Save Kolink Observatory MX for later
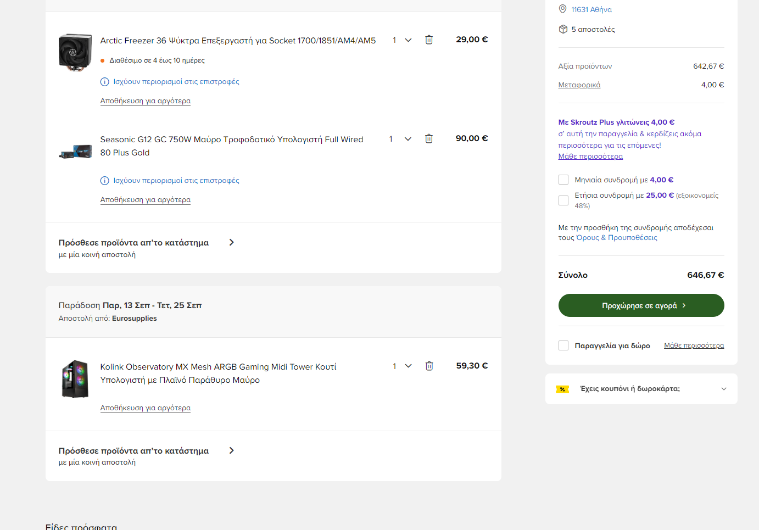The height and width of the screenshot is (530, 759). (x=146, y=408)
